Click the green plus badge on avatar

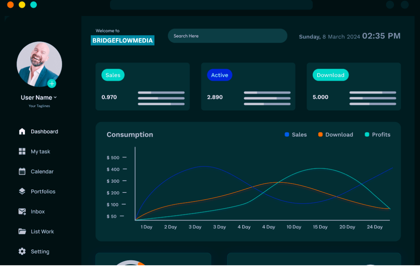coord(52,84)
